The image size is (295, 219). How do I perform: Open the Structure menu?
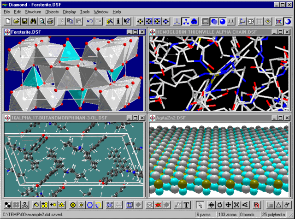(33, 12)
